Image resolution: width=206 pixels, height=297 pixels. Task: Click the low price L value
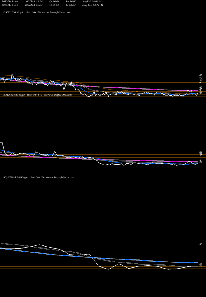coord(71,5)
